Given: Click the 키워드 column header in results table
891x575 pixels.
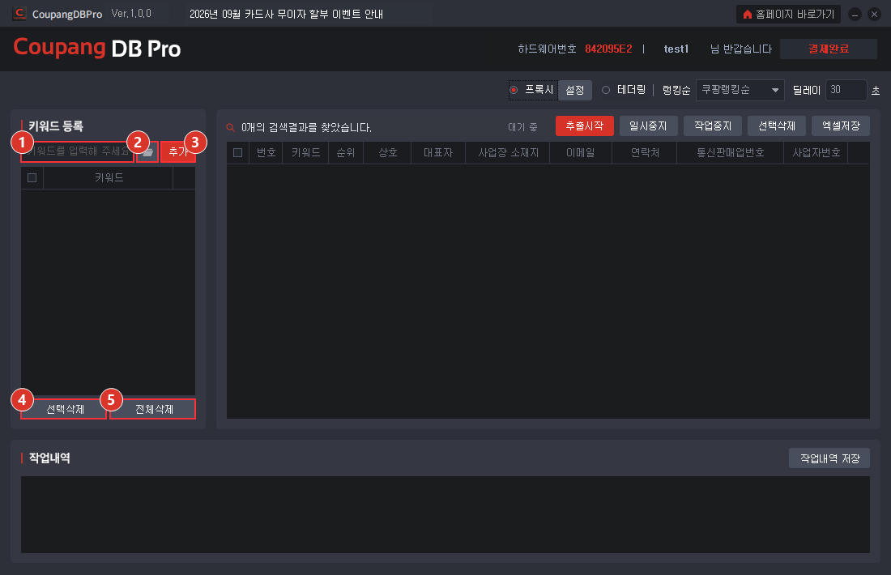Looking at the screenshot, I should coord(305,152).
